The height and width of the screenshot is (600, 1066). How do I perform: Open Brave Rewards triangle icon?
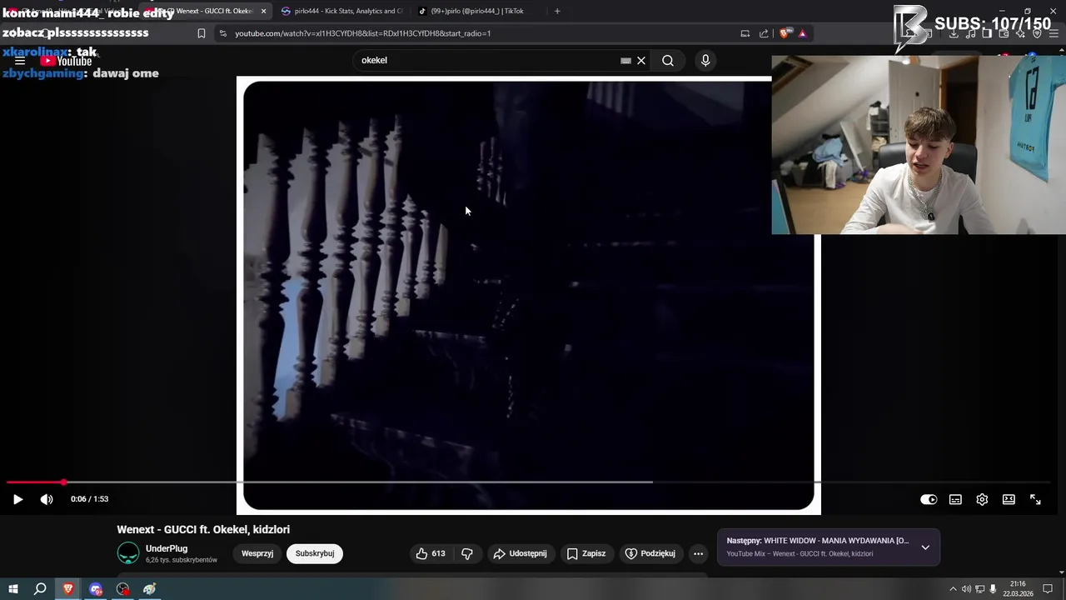[802, 33]
